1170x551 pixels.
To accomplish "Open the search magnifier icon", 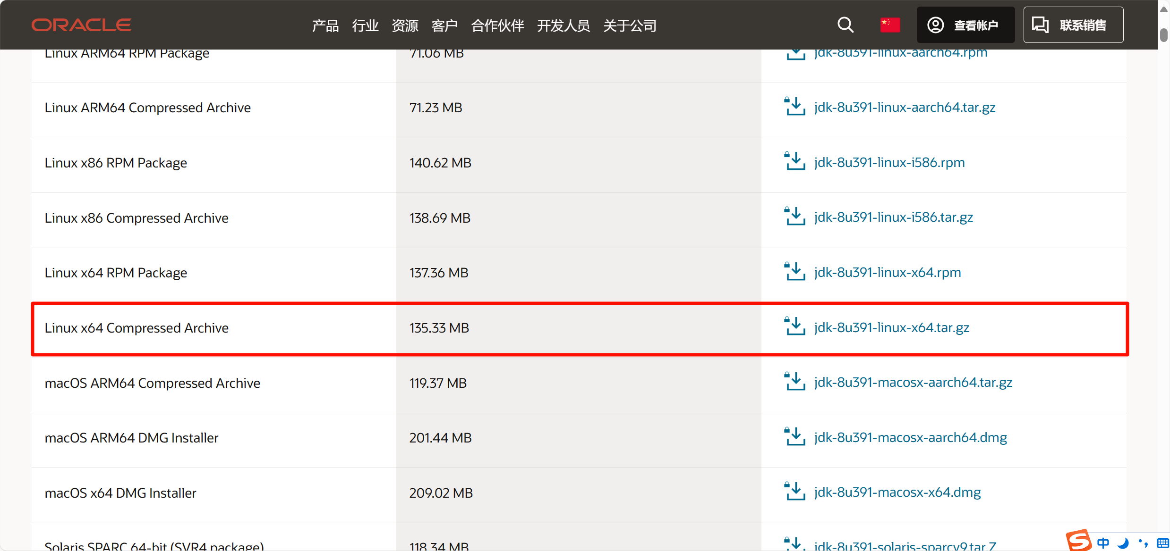I will (x=845, y=25).
